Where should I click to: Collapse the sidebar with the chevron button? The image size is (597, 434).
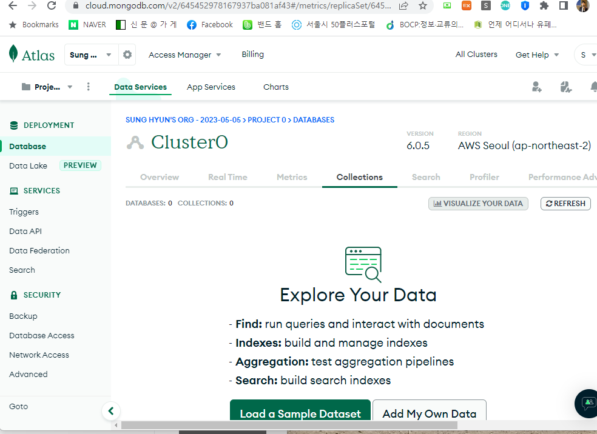tap(111, 411)
